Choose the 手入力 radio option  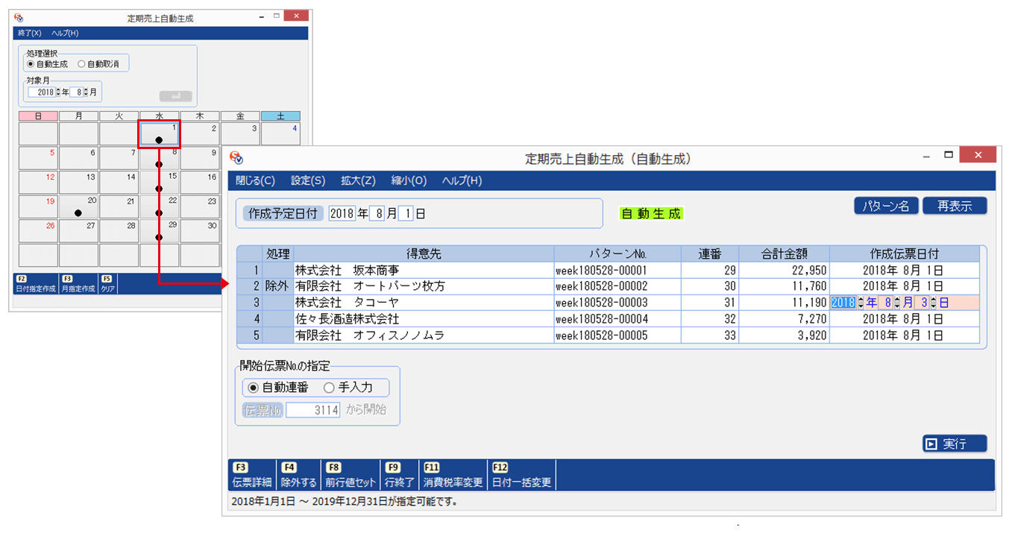click(x=329, y=388)
